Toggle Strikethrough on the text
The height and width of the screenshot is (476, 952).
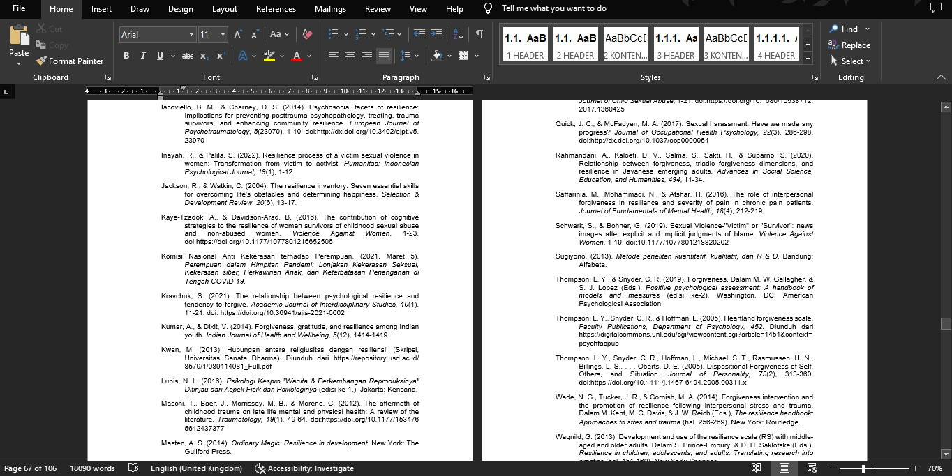[x=187, y=56]
